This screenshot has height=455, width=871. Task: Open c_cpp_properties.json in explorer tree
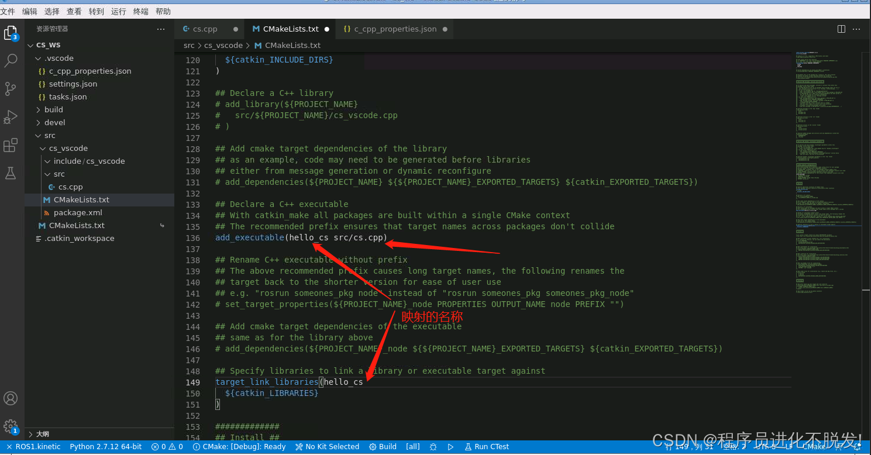(x=90, y=71)
